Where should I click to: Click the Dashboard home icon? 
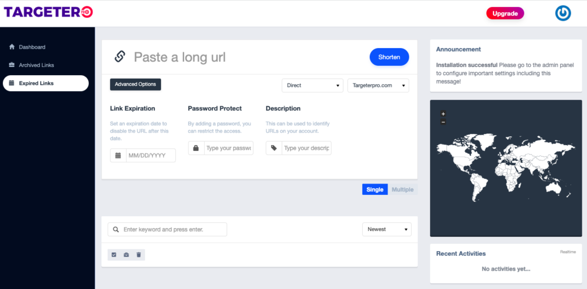pos(11,47)
